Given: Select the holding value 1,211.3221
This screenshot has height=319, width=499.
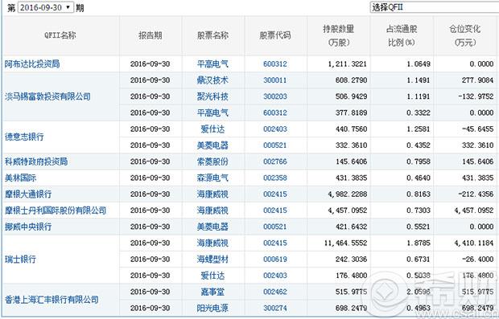Looking at the screenshot, I should (x=348, y=63).
